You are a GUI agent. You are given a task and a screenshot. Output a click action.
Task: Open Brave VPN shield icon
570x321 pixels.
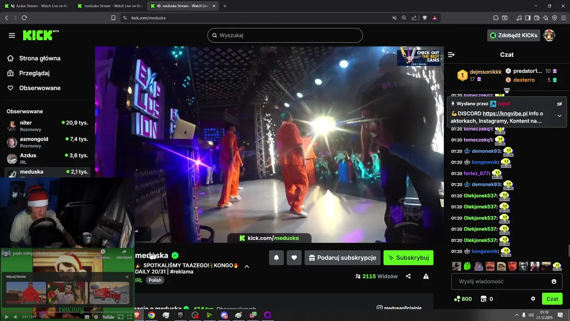tap(554, 18)
